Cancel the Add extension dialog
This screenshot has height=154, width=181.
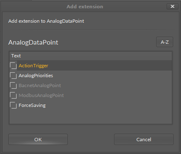click(144, 140)
